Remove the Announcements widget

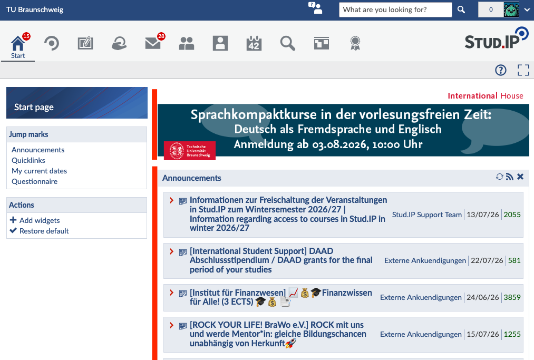point(520,177)
